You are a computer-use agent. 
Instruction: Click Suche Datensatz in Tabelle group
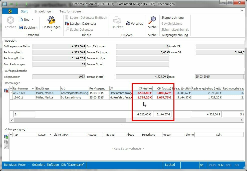coord(79,29)
